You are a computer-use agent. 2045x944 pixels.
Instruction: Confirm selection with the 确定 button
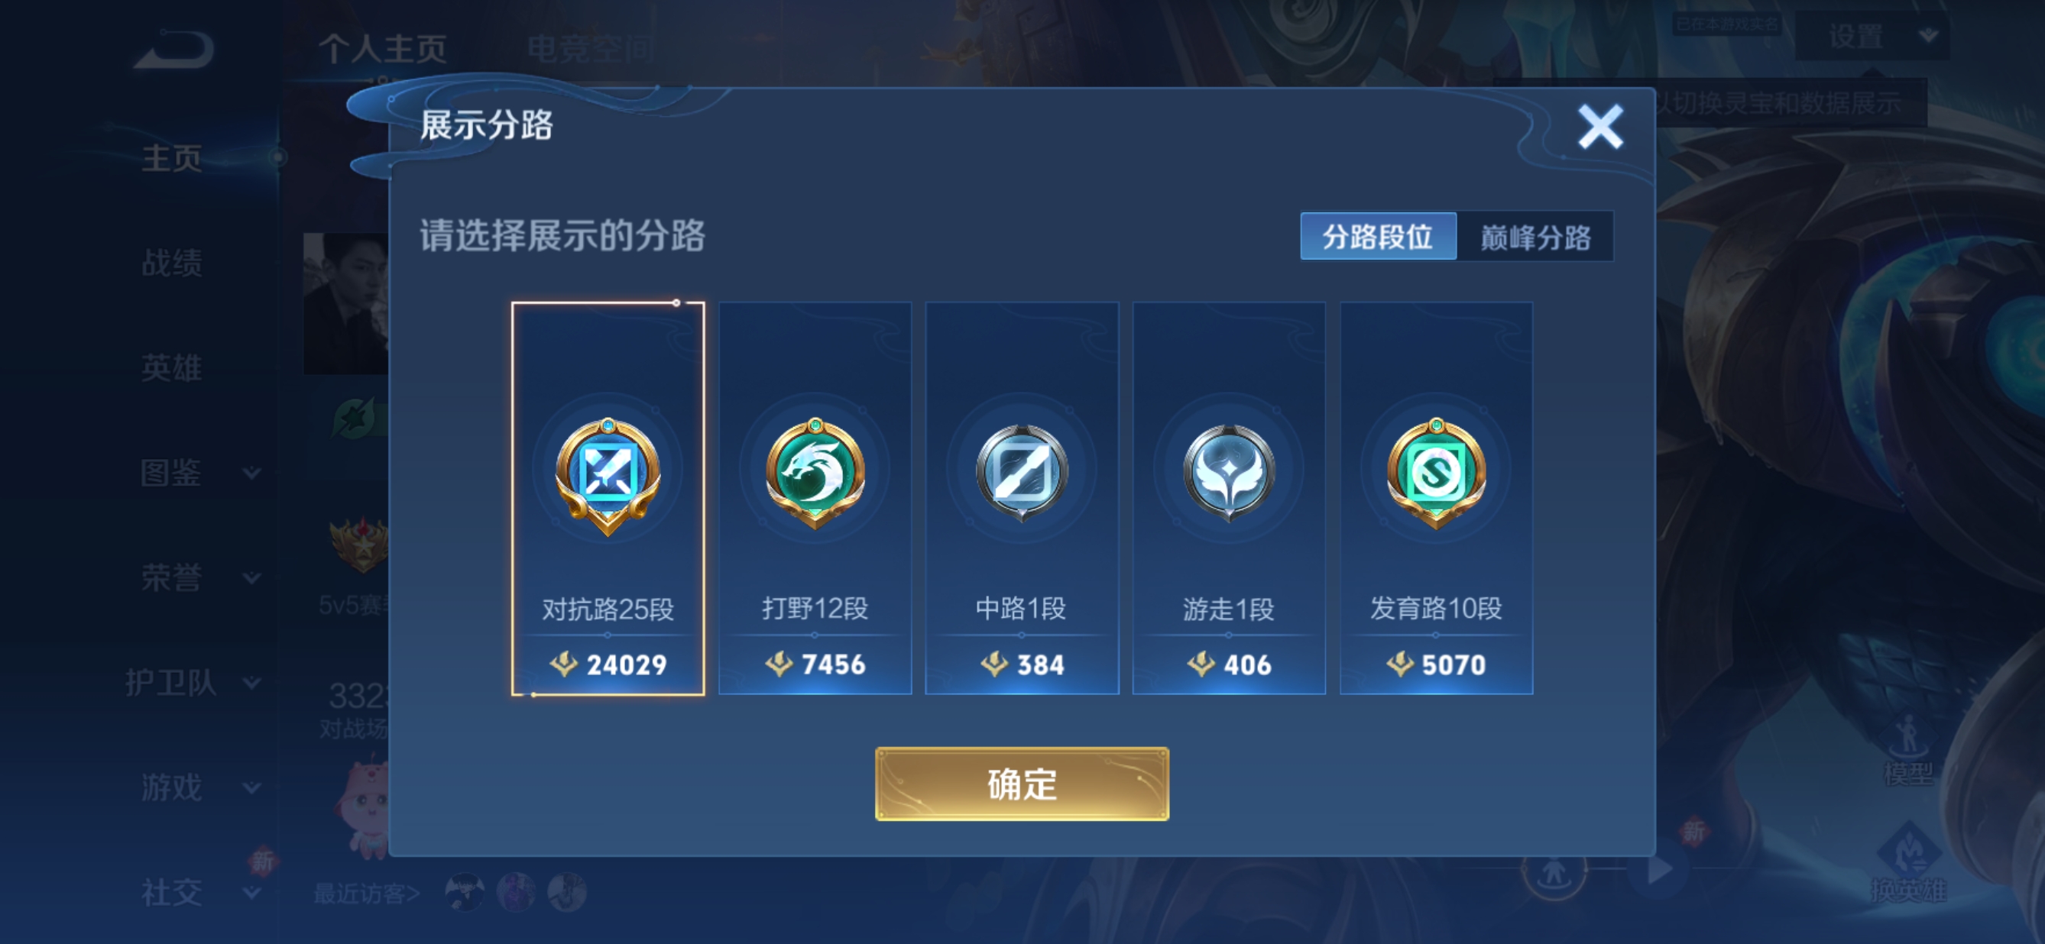(1022, 784)
